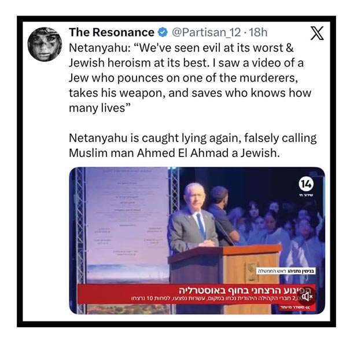This screenshot has width=361, height=340.
Task: Click the blue verified badge
Action: [163, 32]
